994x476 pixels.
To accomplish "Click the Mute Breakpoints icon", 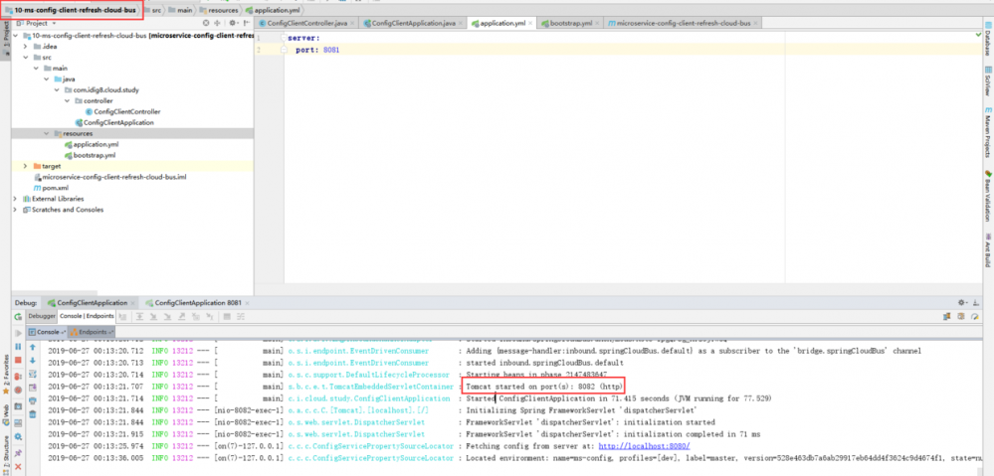I will (18, 390).
